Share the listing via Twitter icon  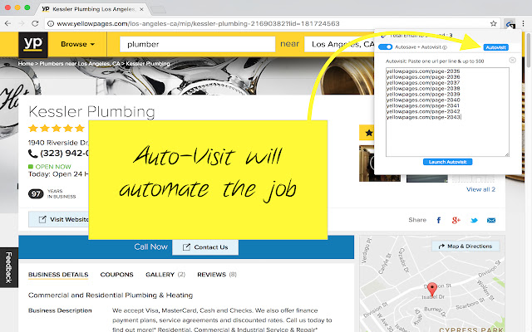[x=475, y=220]
